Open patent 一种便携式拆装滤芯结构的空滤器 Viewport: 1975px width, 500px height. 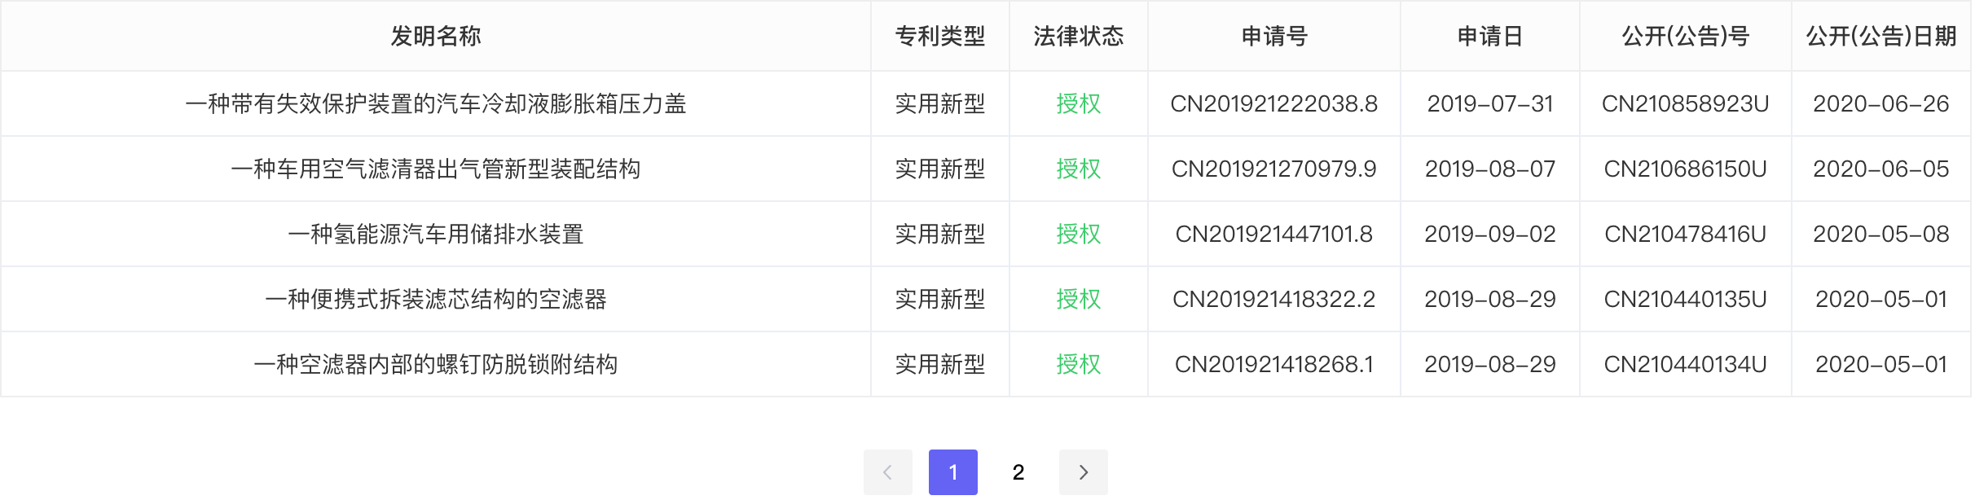435,299
